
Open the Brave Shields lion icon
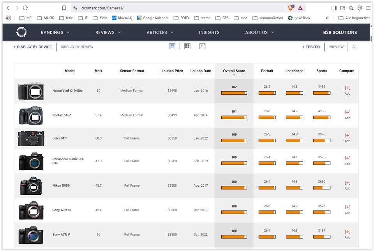(x=291, y=8)
